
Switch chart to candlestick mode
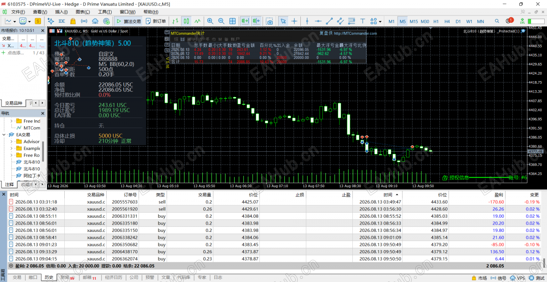(x=186, y=21)
